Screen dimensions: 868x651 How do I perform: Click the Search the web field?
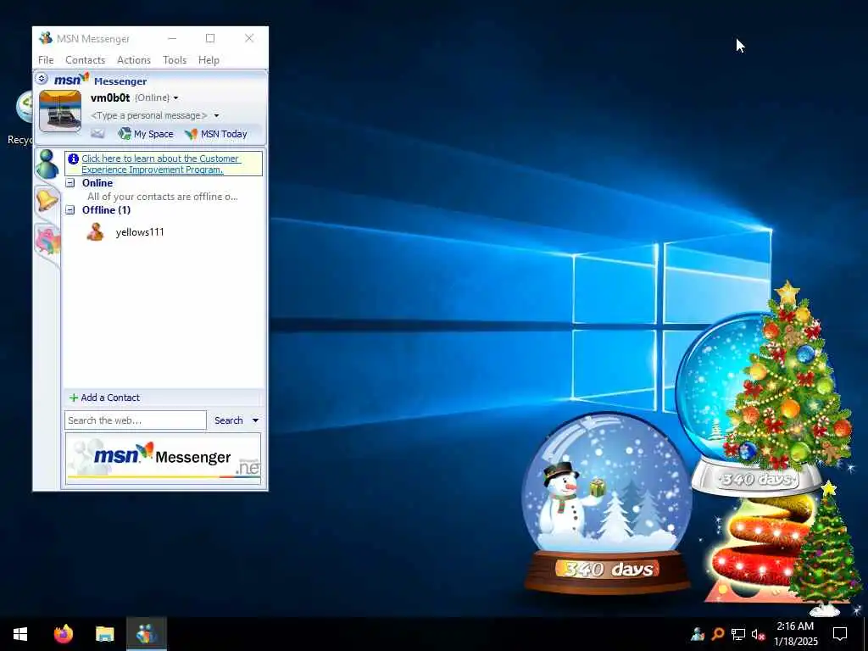tap(136, 420)
